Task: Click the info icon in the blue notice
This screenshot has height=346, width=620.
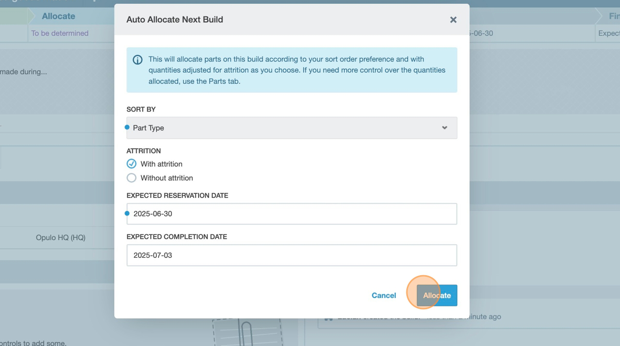Action: [x=138, y=60]
